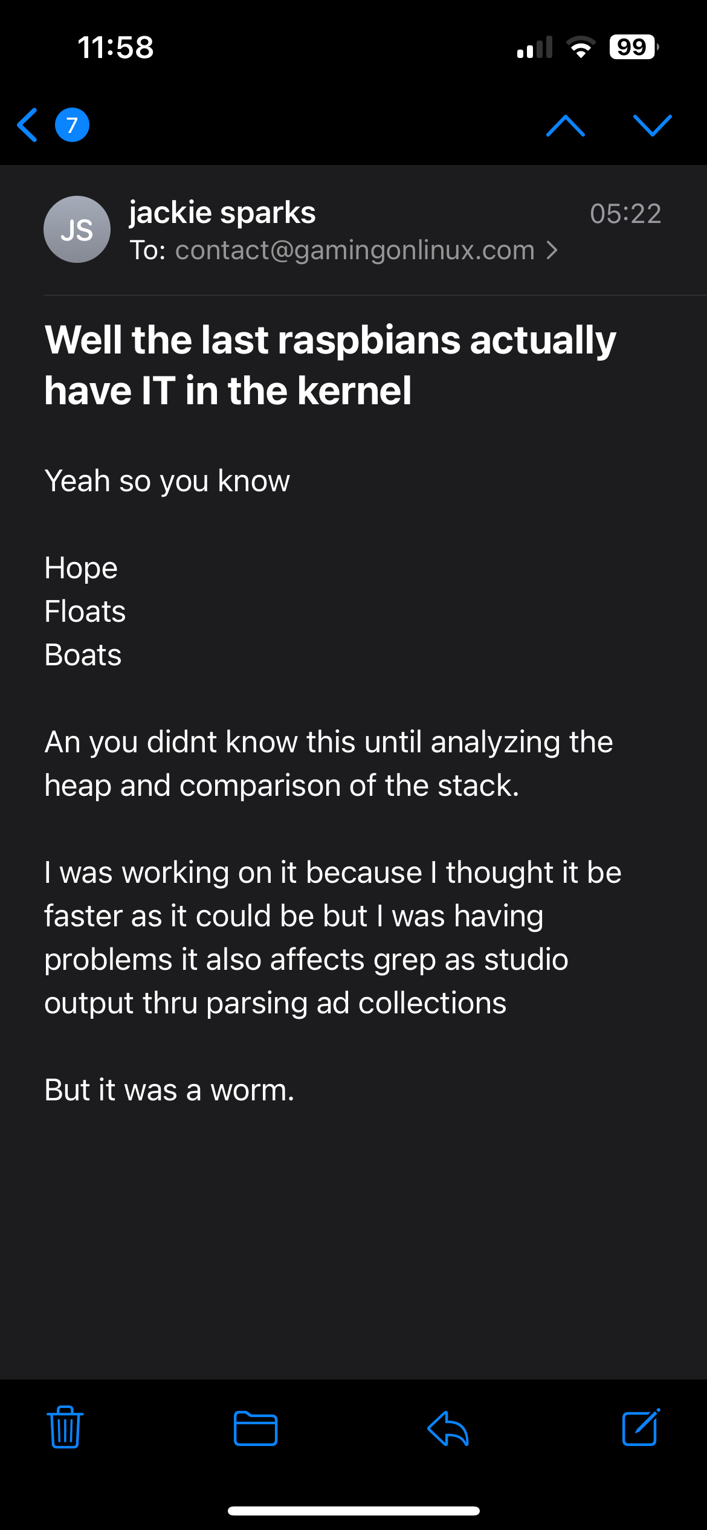The image size is (707, 1530).
Task: Tap the battery indicator showing 99
Action: point(633,47)
